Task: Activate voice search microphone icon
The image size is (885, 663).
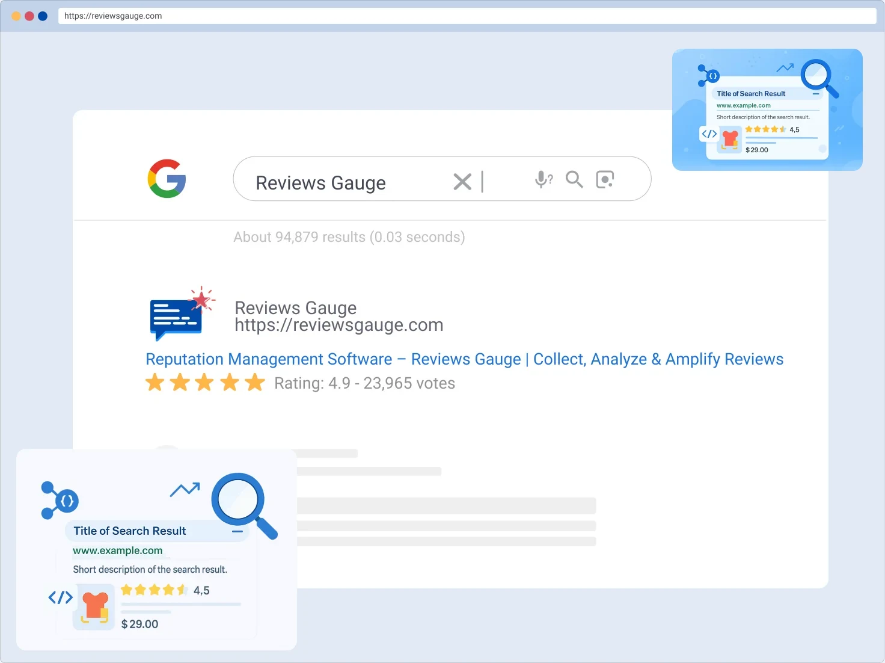Action: point(544,179)
